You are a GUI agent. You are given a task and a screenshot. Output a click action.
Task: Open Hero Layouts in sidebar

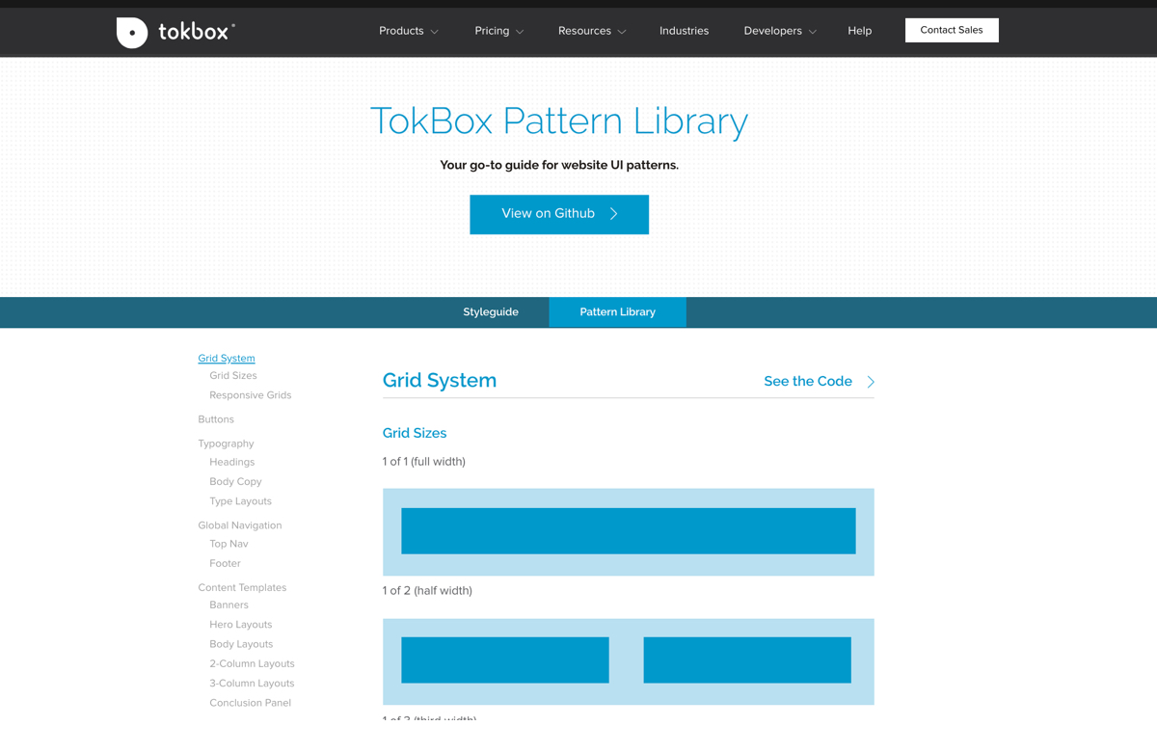[x=241, y=625]
